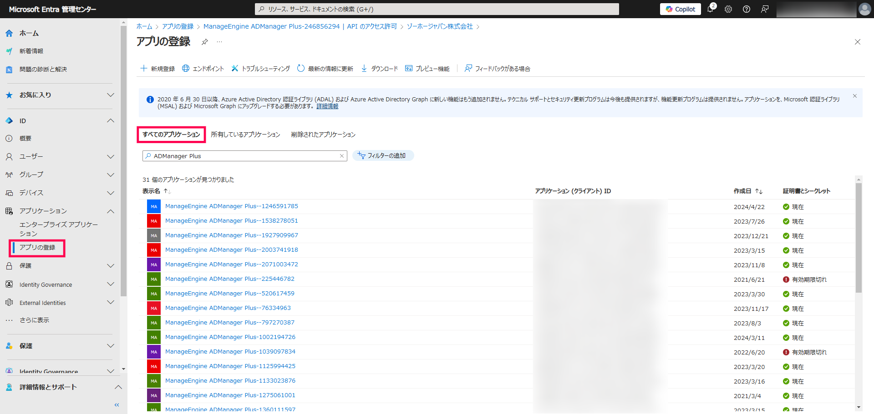Click 新規登録 toolbar button

pos(158,69)
